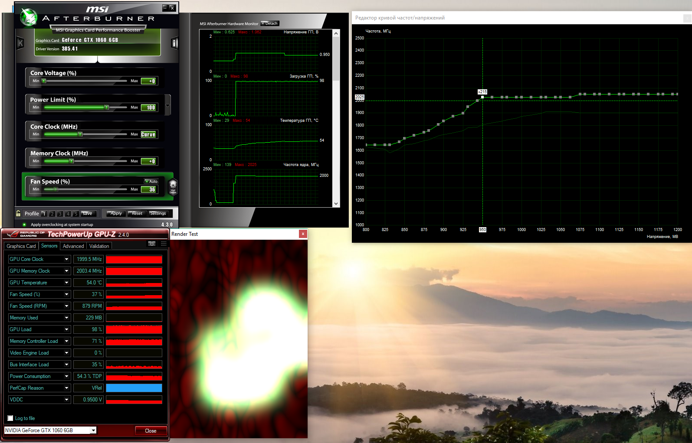Click the Memory Clock slider handle

[72, 161]
